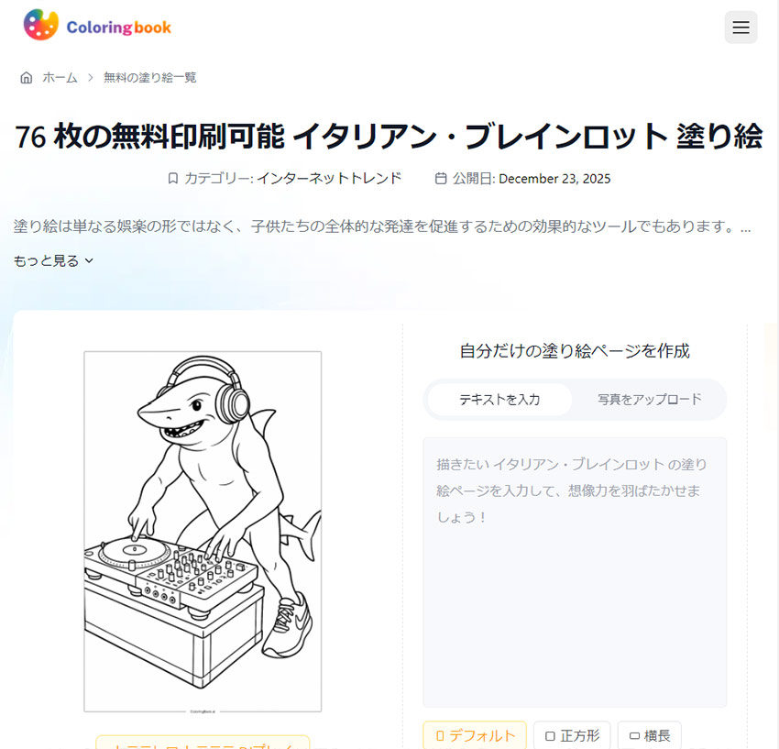
Task: Click the coloring page prompt text area
Action: [575, 572]
